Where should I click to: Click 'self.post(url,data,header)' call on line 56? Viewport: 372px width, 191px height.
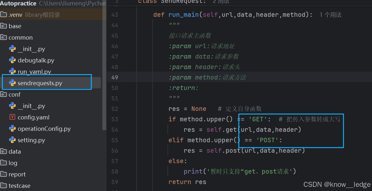[x=256, y=150]
